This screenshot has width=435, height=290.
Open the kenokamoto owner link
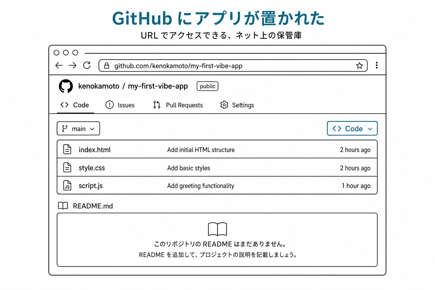tap(99, 86)
